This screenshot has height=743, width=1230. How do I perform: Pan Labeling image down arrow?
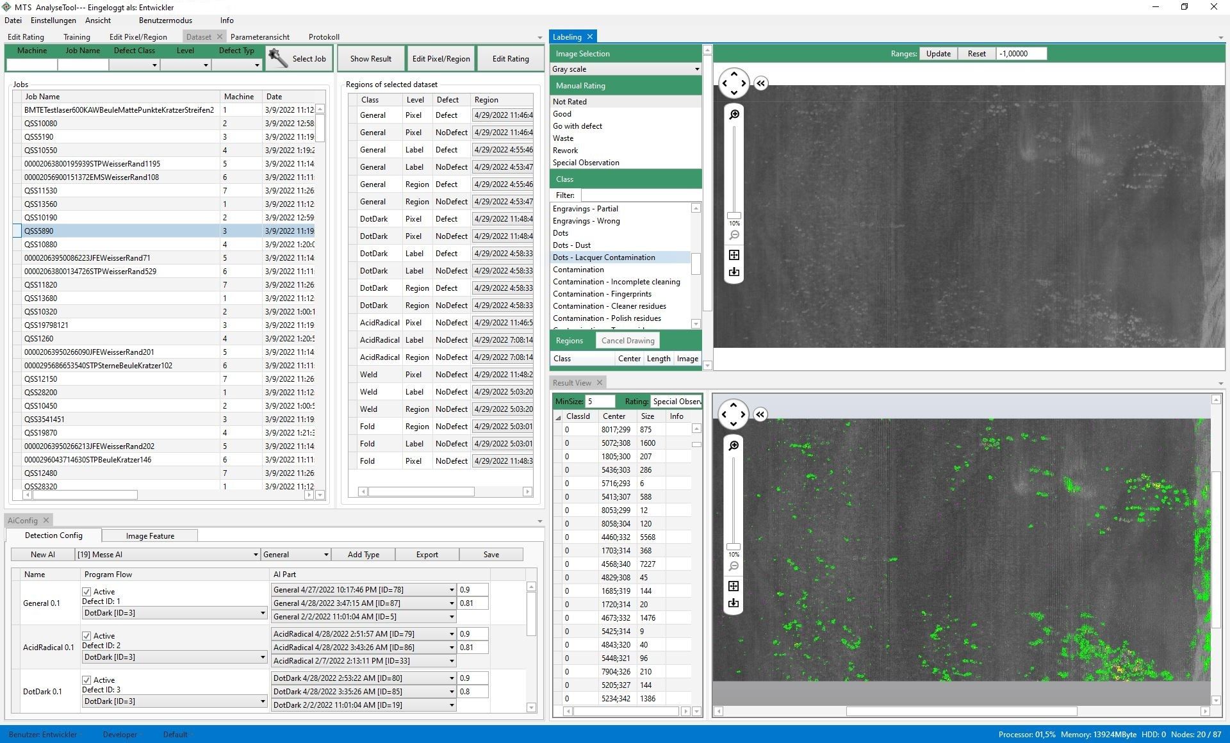click(x=734, y=93)
